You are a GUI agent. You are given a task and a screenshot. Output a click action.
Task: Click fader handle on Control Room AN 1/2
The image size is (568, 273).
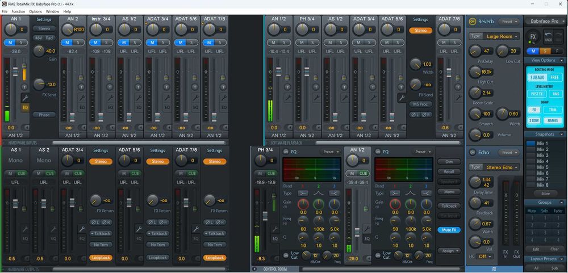point(357,232)
